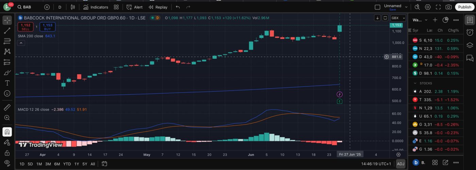
Task: Select the ruler measure tool
Action: tap(7, 108)
